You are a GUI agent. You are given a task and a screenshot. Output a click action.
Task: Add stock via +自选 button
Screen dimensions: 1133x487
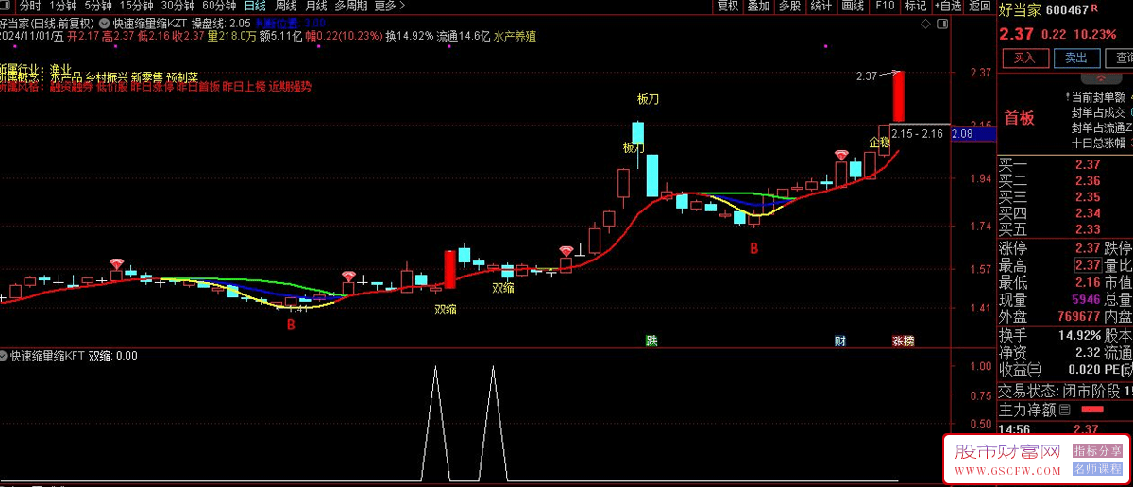coord(947,6)
